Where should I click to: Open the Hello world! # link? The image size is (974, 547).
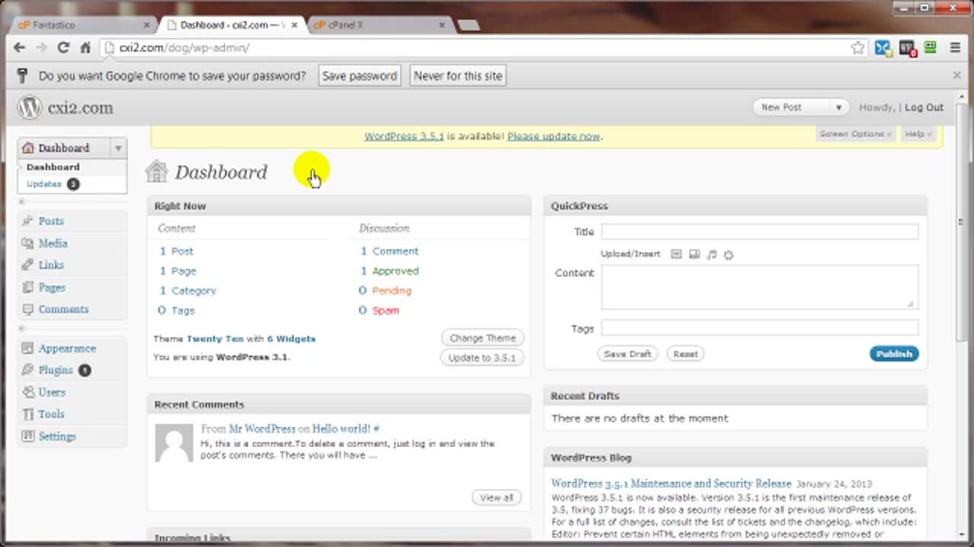pos(345,428)
